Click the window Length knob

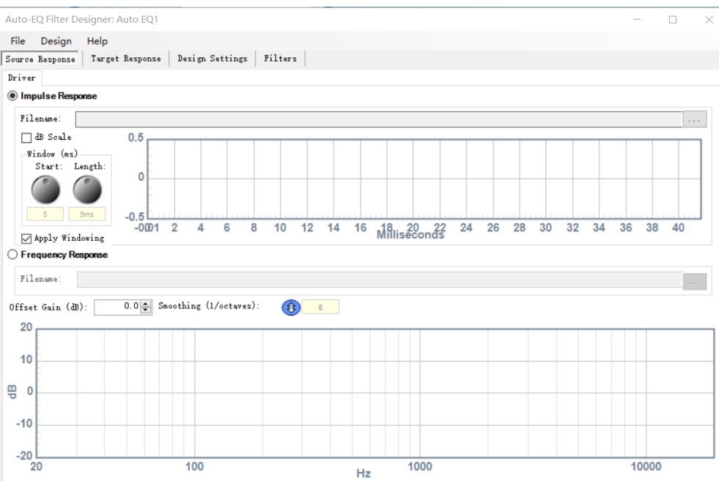(x=87, y=190)
